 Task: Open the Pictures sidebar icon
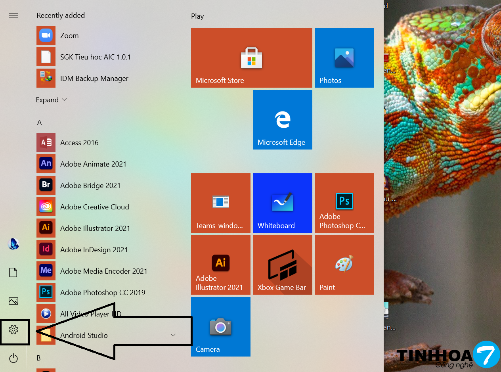(13, 301)
